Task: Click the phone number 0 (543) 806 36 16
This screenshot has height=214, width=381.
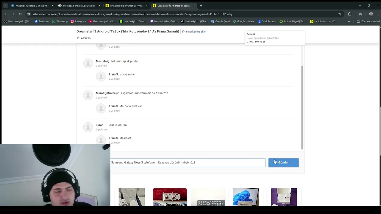Action: click(x=256, y=42)
